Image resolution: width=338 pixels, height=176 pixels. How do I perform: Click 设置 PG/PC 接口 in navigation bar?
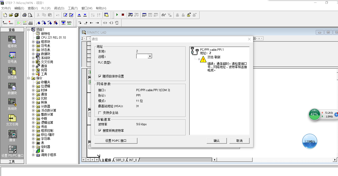click(x=12, y=151)
